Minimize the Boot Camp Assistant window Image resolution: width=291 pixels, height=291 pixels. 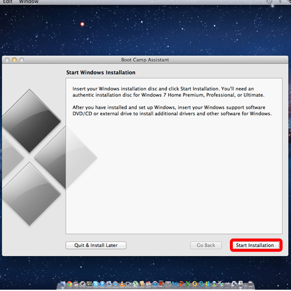click(15, 60)
